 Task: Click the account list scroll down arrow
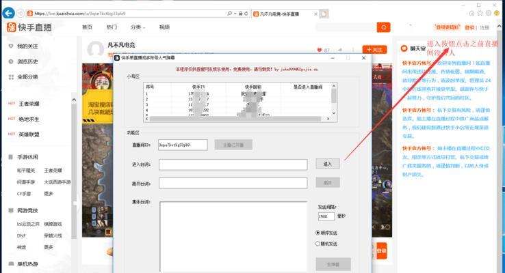point(334,113)
